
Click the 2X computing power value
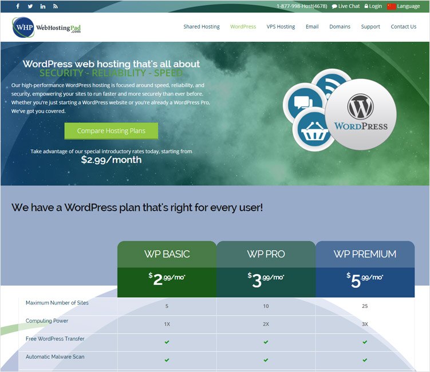(266, 324)
